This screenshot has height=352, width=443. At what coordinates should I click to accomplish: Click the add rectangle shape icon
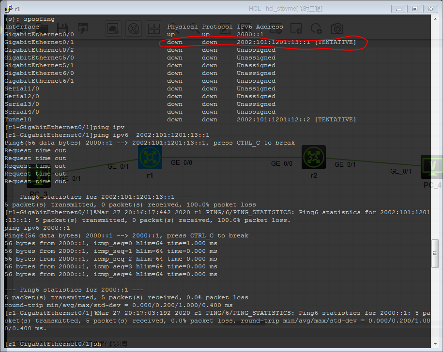tap(296, 29)
